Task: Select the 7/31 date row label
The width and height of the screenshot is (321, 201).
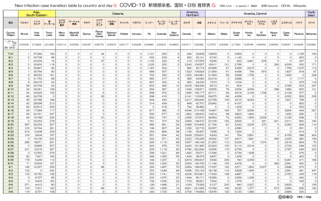Action: [11, 54]
